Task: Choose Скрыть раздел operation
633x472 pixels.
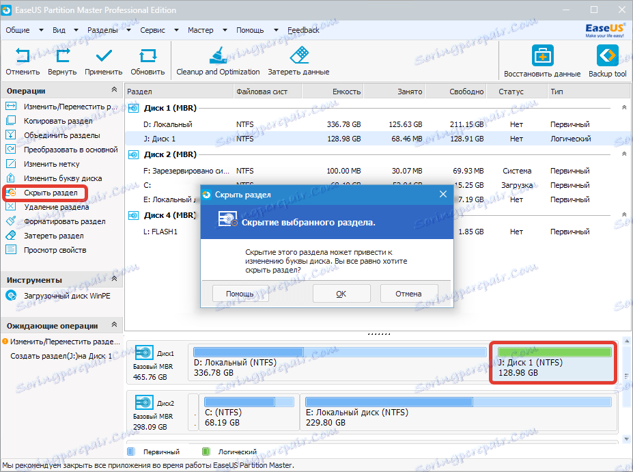Action: click(x=45, y=193)
